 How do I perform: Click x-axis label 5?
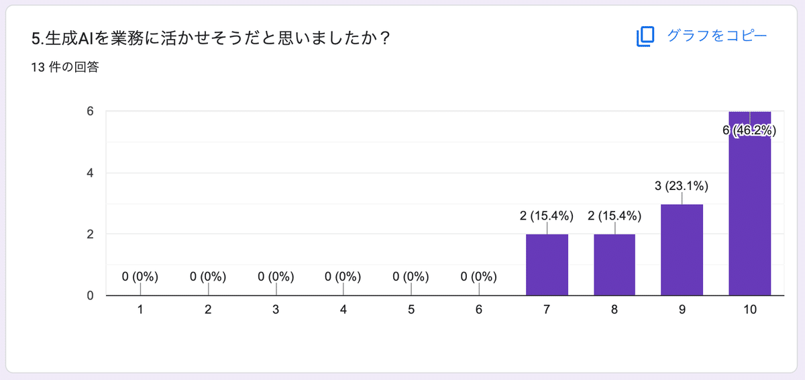pos(411,310)
